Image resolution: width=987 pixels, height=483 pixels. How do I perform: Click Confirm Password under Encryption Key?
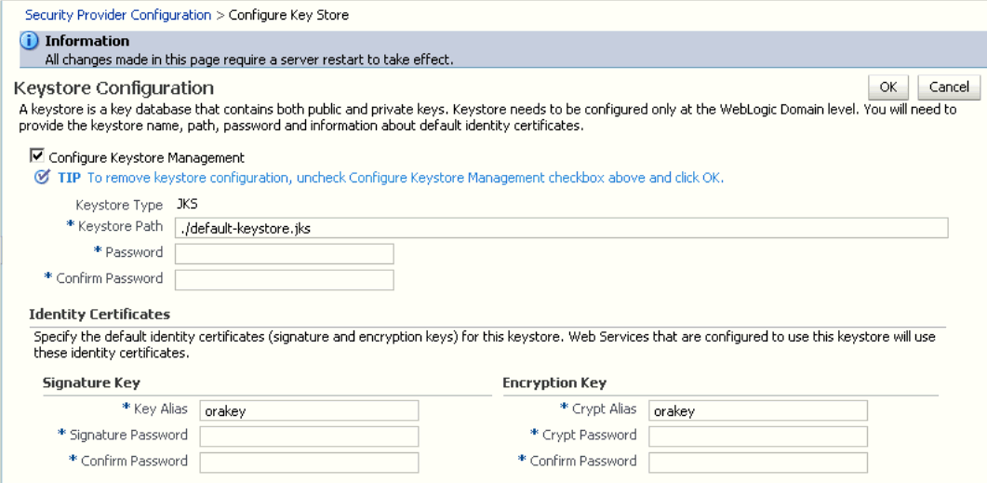point(757,463)
